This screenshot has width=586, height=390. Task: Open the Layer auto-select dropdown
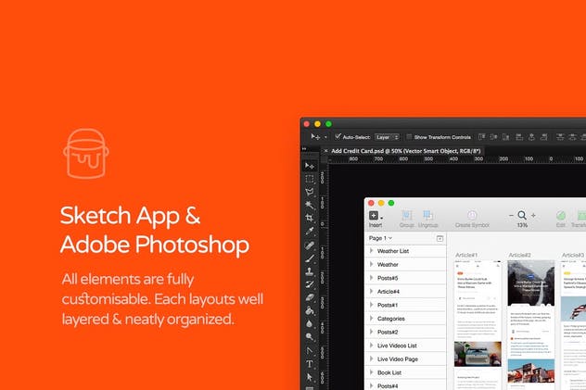point(387,136)
